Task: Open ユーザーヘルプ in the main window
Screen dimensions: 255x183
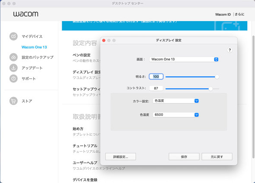Action: click(x=85, y=163)
